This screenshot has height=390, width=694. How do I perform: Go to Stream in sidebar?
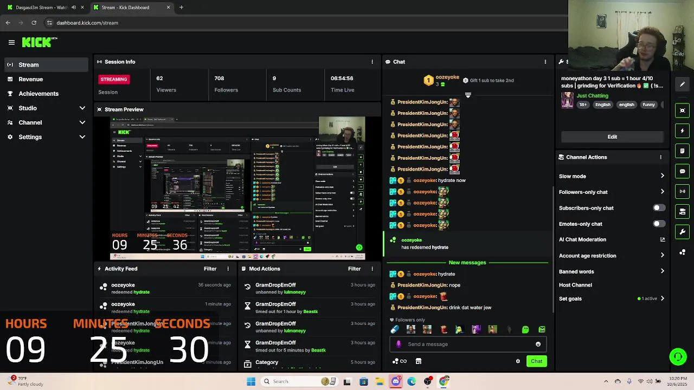tap(46, 65)
